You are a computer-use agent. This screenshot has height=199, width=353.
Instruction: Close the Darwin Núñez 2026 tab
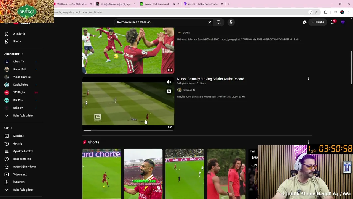[91, 4]
